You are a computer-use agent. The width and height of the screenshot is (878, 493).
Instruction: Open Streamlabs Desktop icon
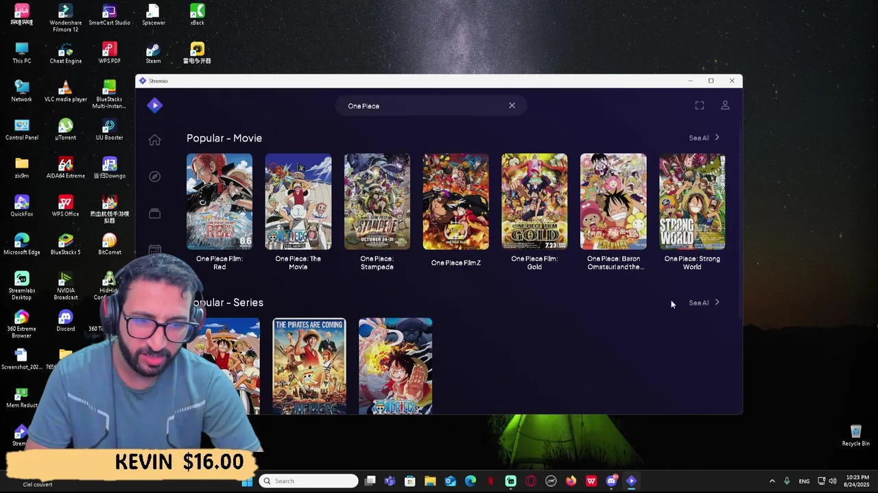point(21,286)
